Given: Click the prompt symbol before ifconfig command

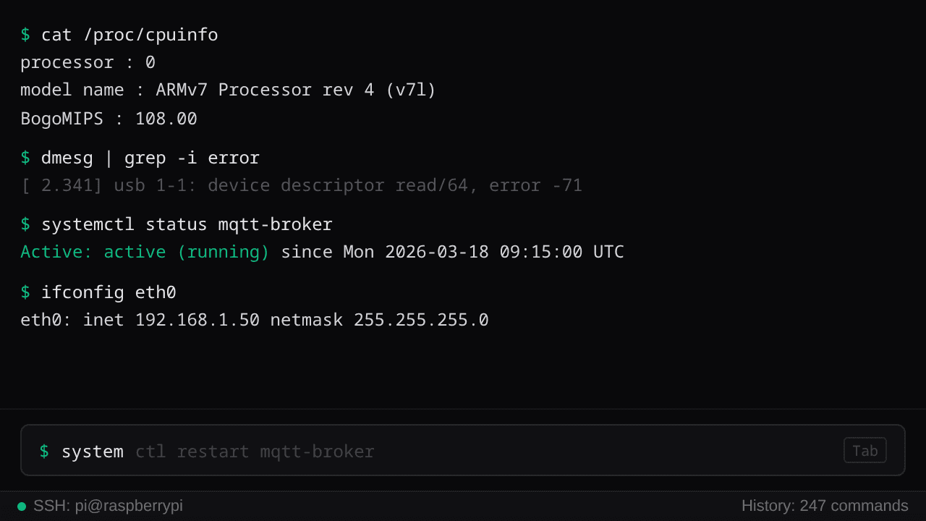Looking at the screenshot, I should coord(25,292).
